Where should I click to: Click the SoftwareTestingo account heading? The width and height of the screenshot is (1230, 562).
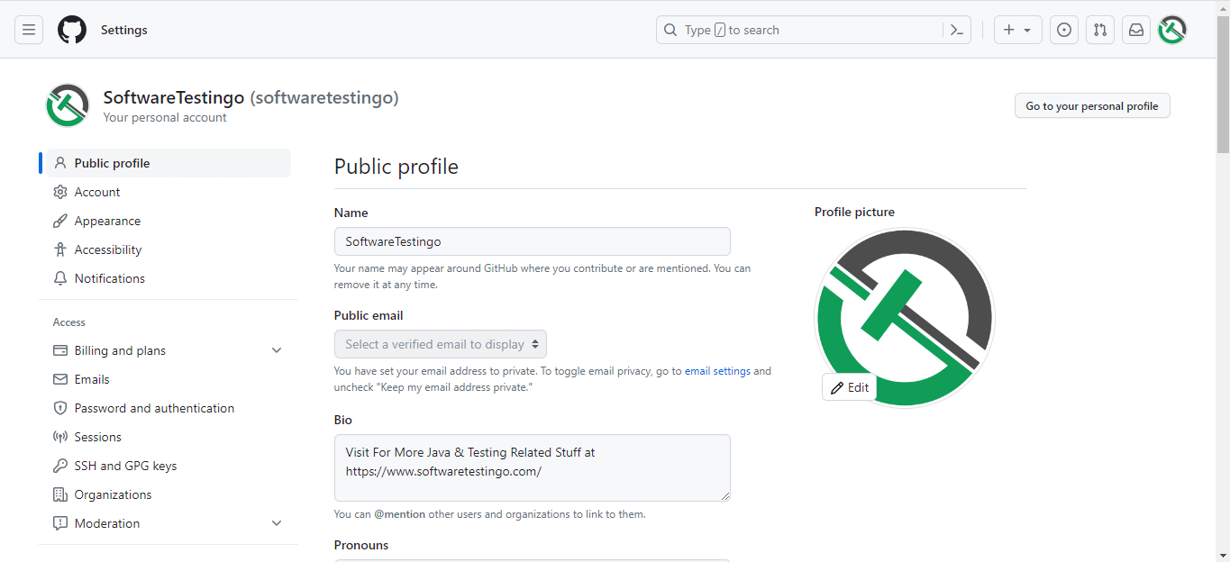click(251, 97)
